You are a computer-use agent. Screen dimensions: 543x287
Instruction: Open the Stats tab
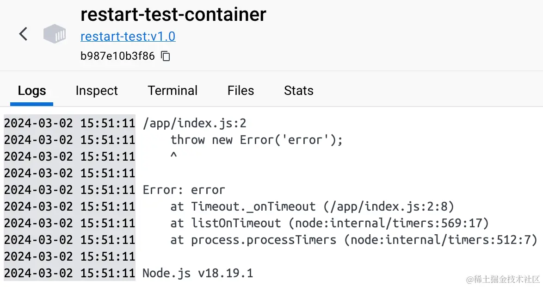[298, 91]
